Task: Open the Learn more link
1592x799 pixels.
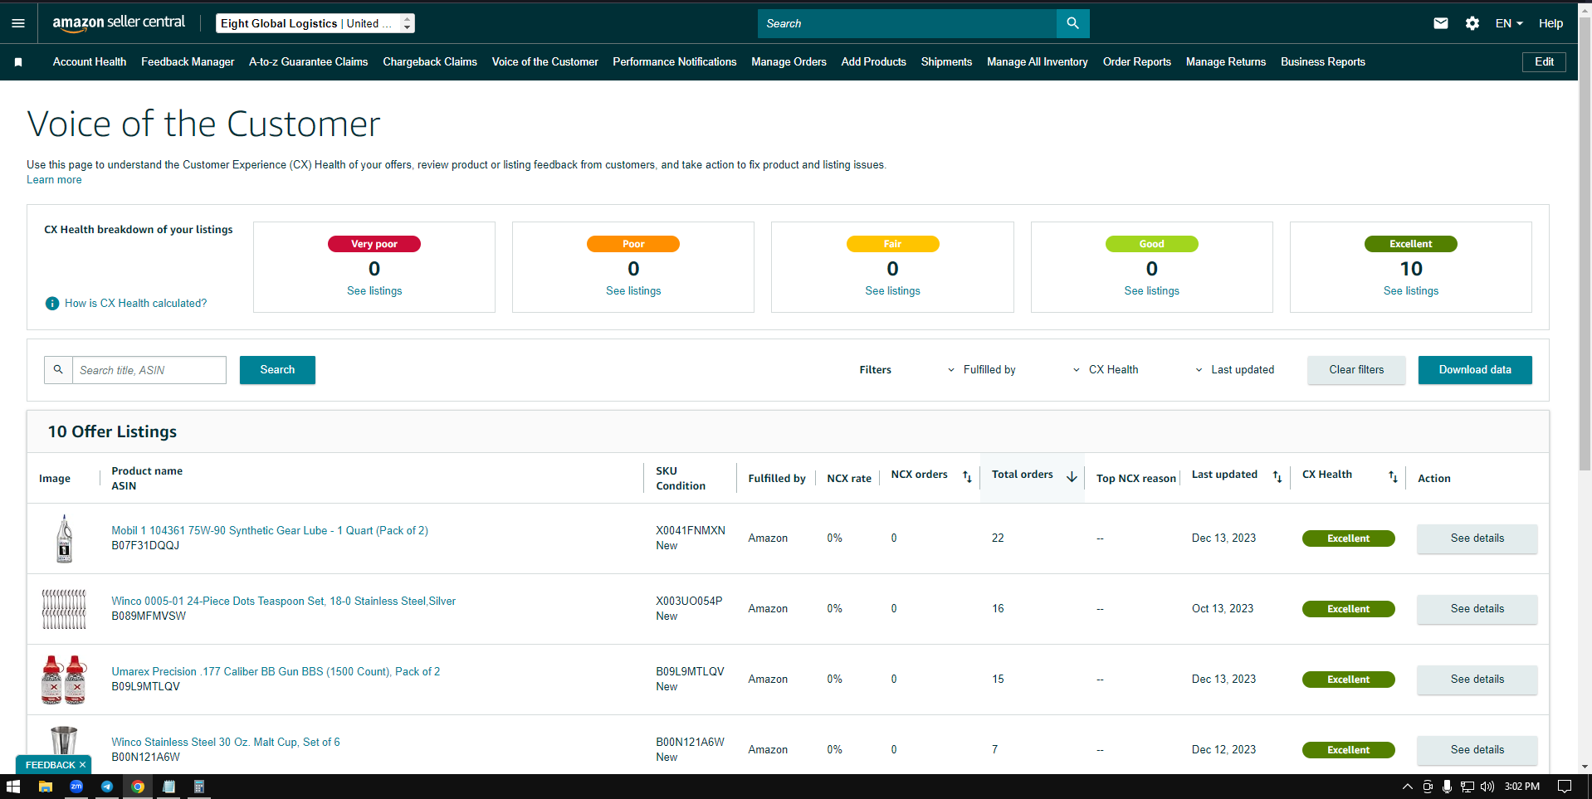Action: point(54,180)
